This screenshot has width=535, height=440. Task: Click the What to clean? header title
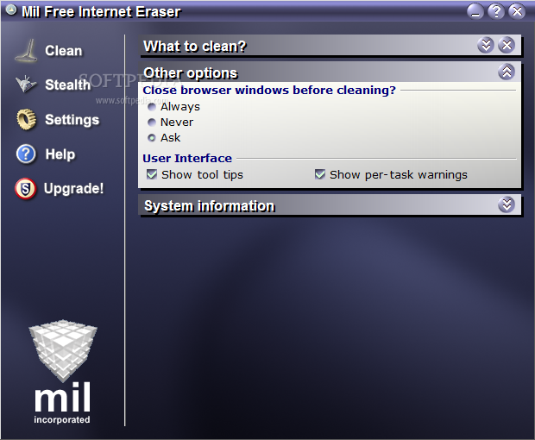tap(195, 46)
